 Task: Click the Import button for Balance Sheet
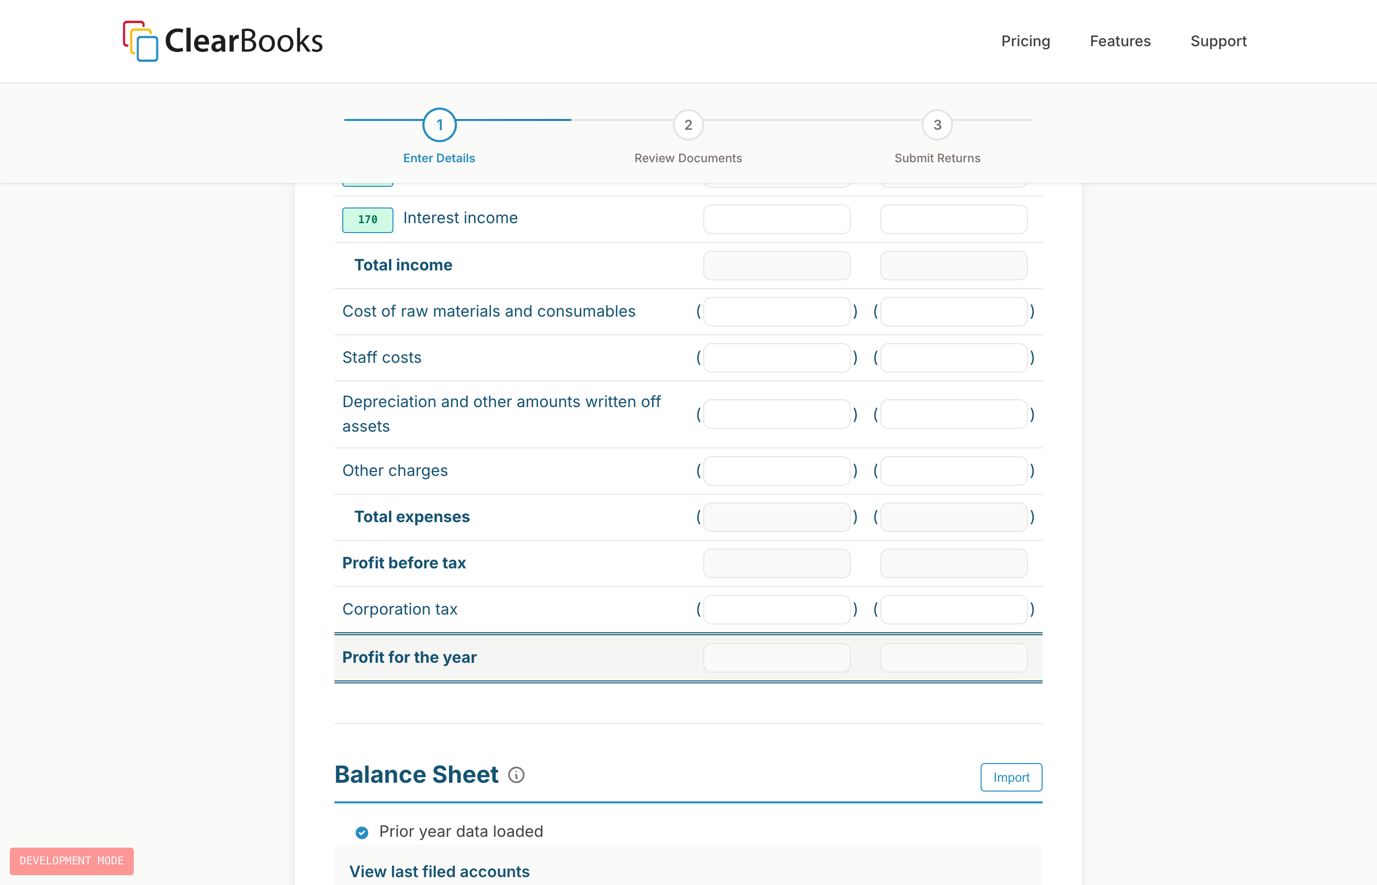[x=1011, y=777]
